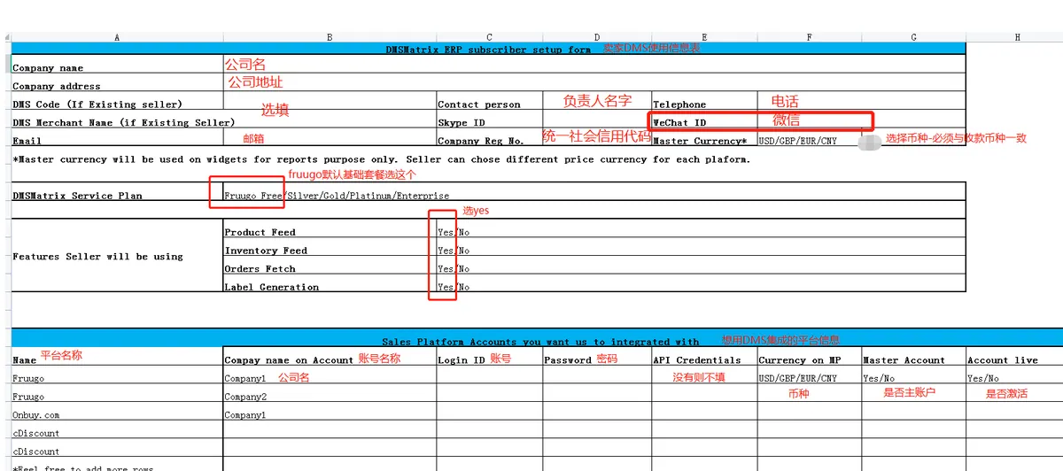The width and height of the screenshot is (1063, 471).
Task: Select the 'Password' heading cell
Action: [x=597, y=356]
